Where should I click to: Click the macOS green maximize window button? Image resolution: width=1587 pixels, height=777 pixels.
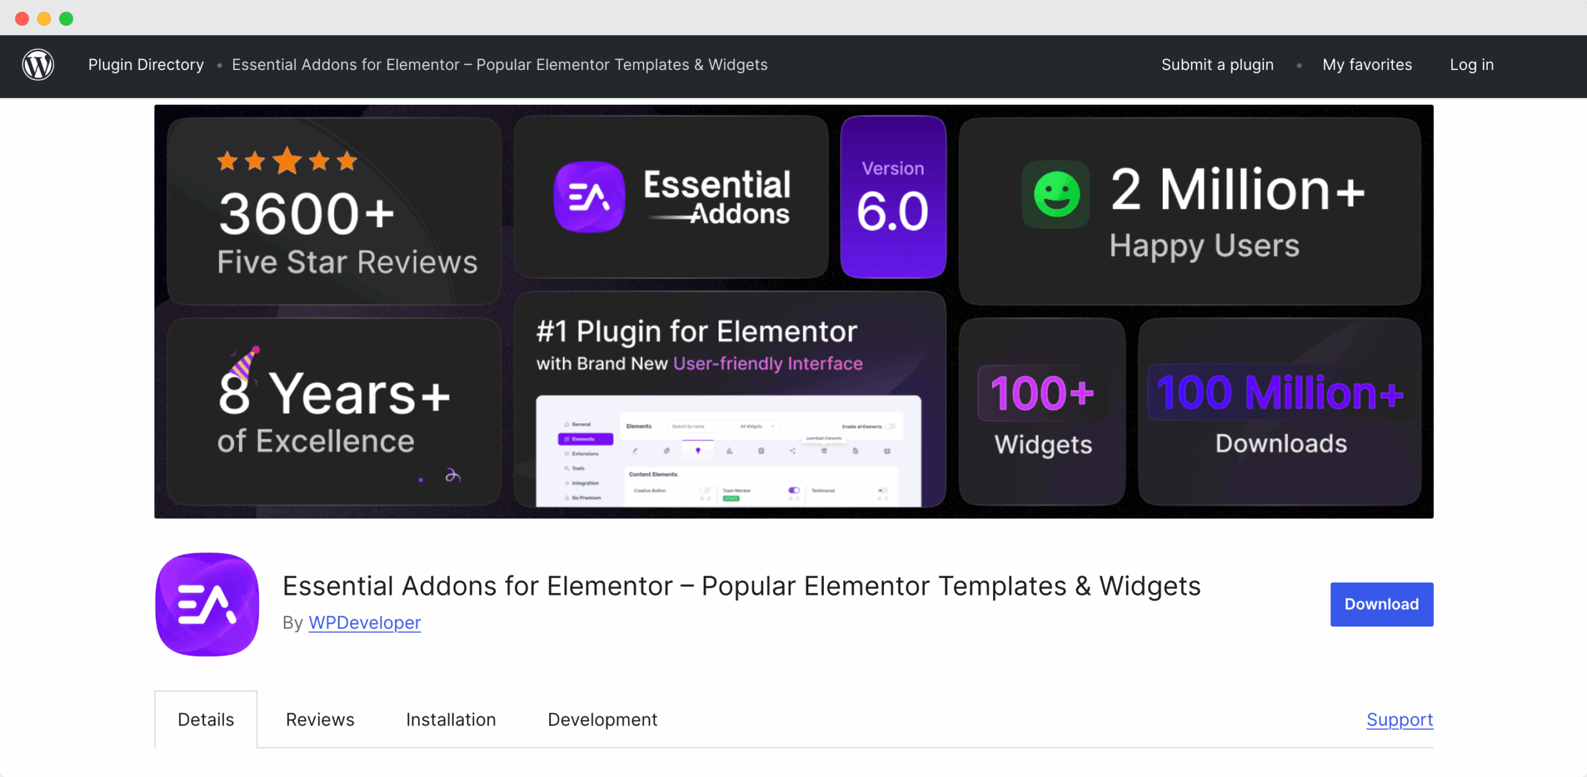click(x=66, y=19)
